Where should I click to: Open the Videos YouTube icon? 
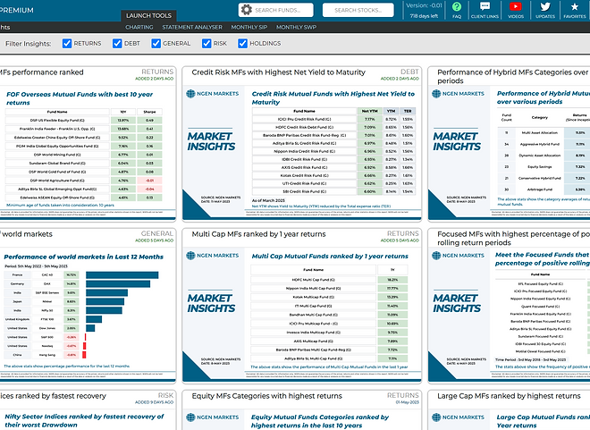516,6
